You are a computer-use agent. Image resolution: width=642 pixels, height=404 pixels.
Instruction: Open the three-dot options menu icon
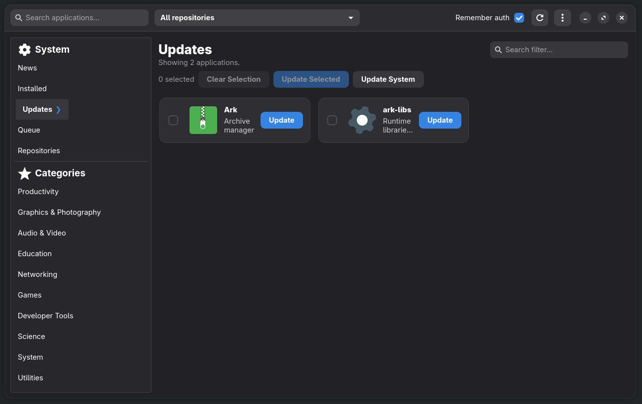point(562,18)
